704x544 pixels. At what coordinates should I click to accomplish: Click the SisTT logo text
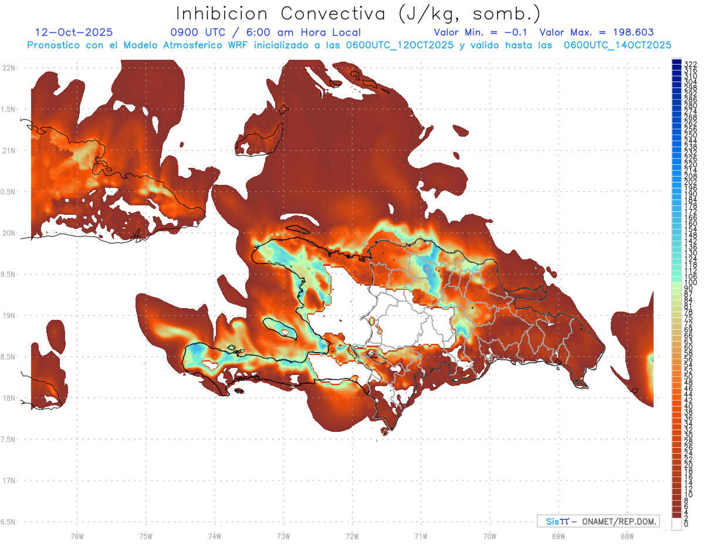pyautogui.click(x=557, y=521)
